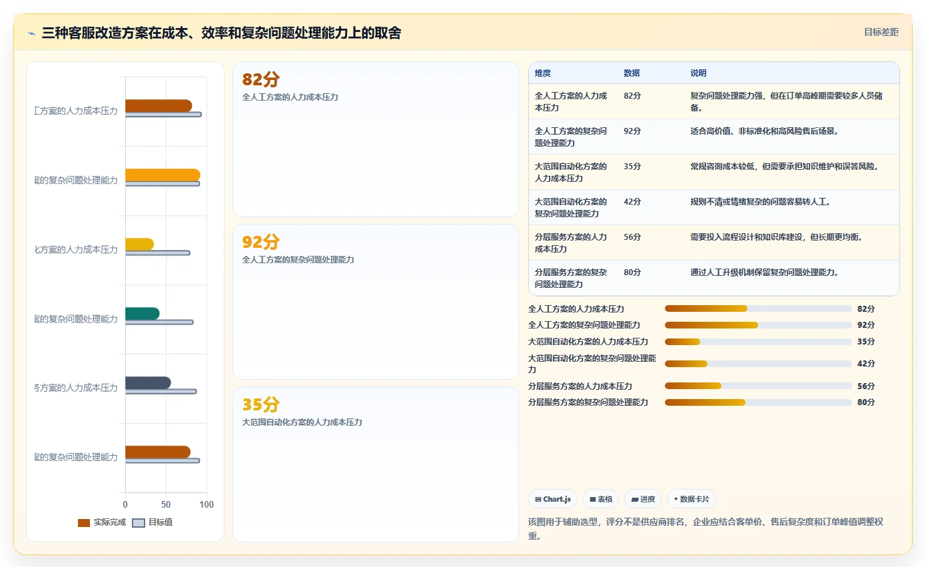Click the note 规则不清或情绪复杂的问题容易转人工
The width and height of the screenshot is (926, 567).
[x=761, y=201]
